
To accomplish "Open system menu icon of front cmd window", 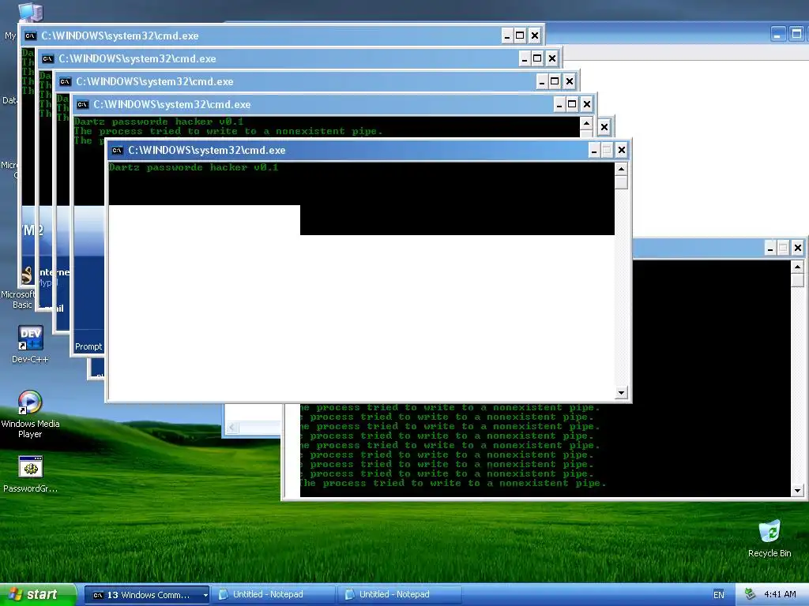I will [x=117, y=151].
